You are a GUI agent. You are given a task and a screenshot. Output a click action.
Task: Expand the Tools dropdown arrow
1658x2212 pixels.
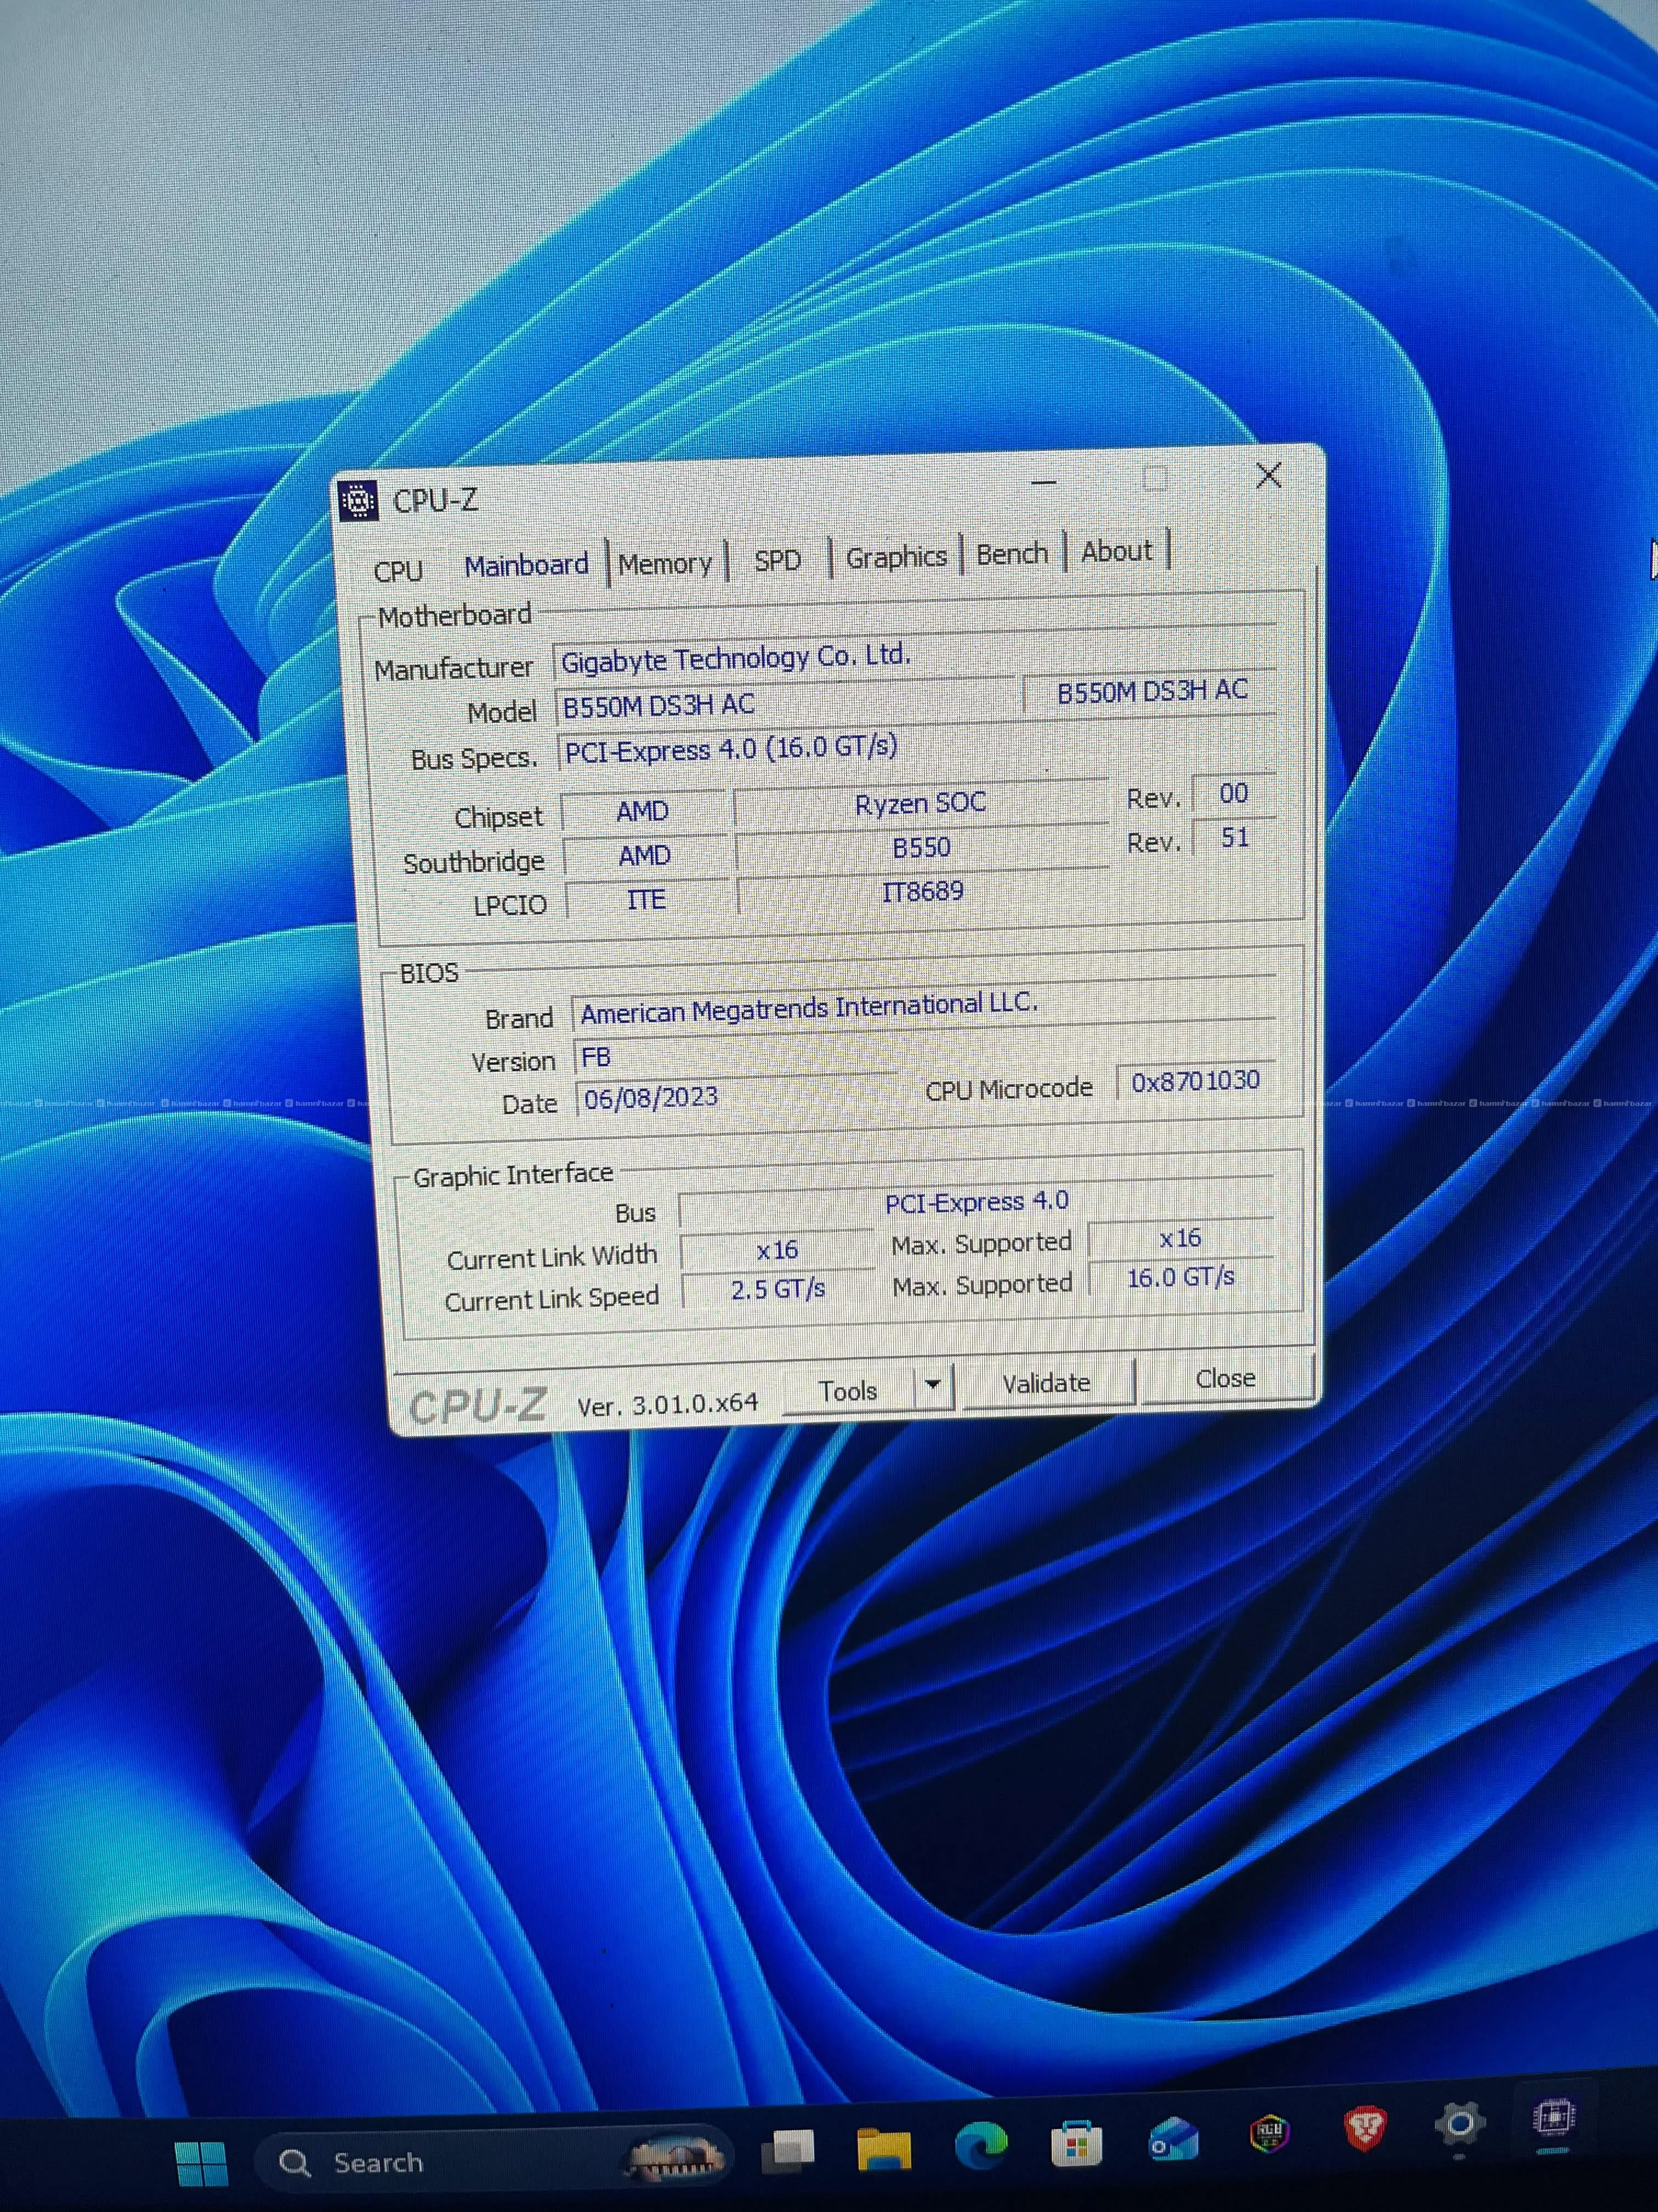pos(933,1386)
